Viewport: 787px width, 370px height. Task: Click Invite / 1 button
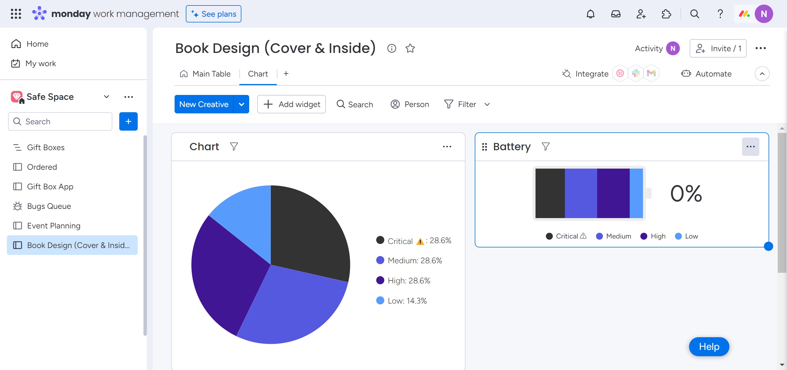718,48
